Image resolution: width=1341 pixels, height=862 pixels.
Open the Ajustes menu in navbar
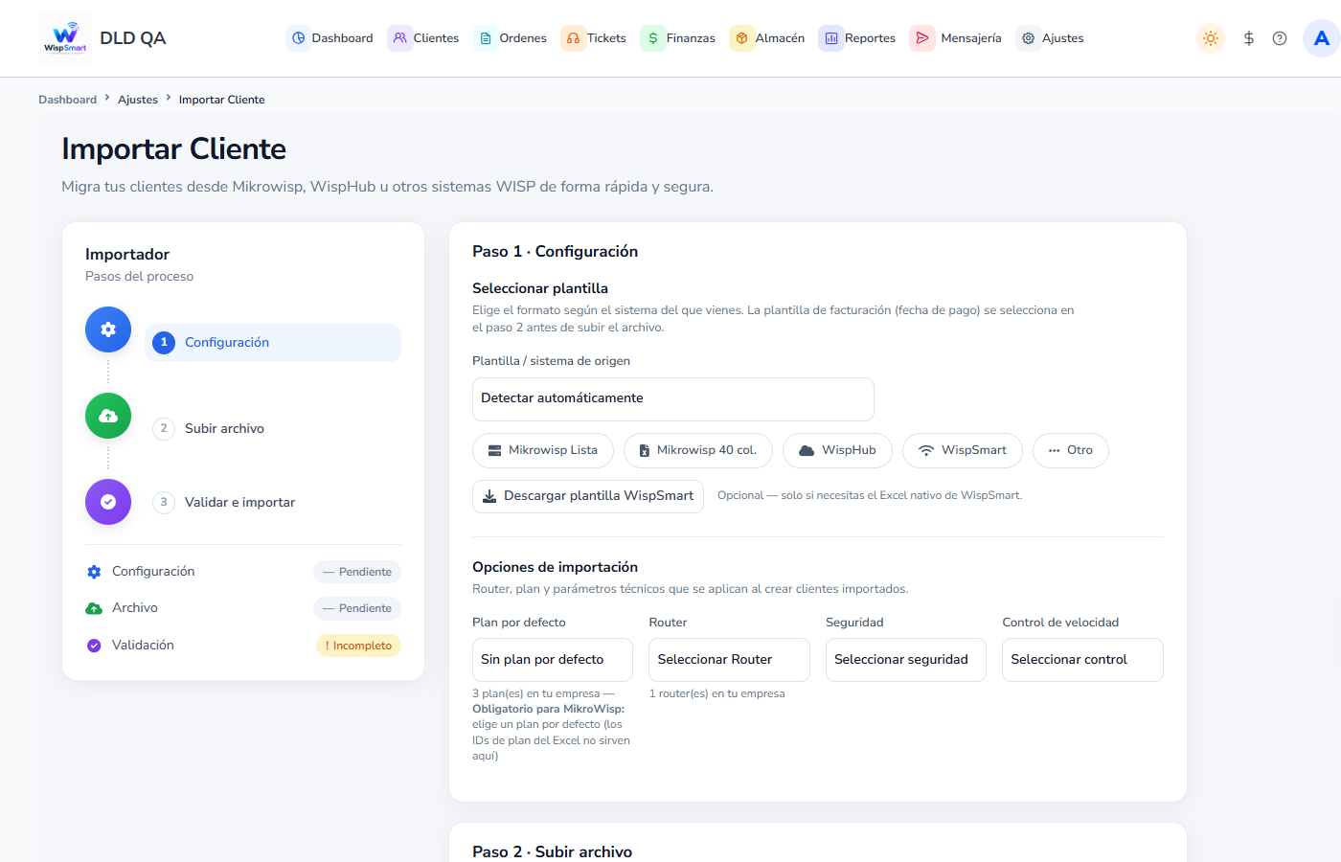point(1052,38)
